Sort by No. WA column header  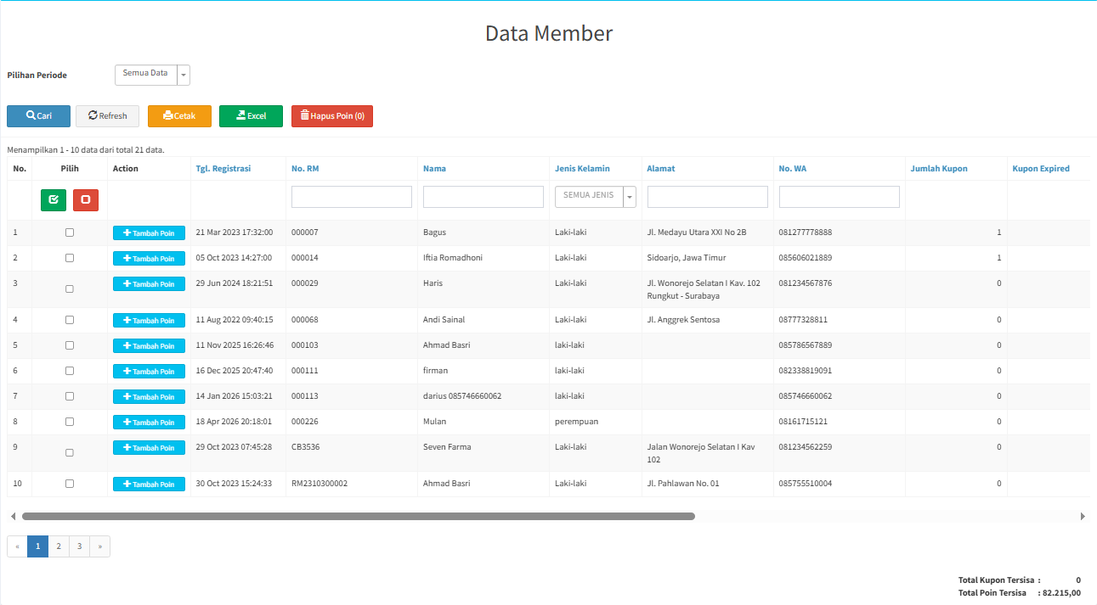point(793,168)
